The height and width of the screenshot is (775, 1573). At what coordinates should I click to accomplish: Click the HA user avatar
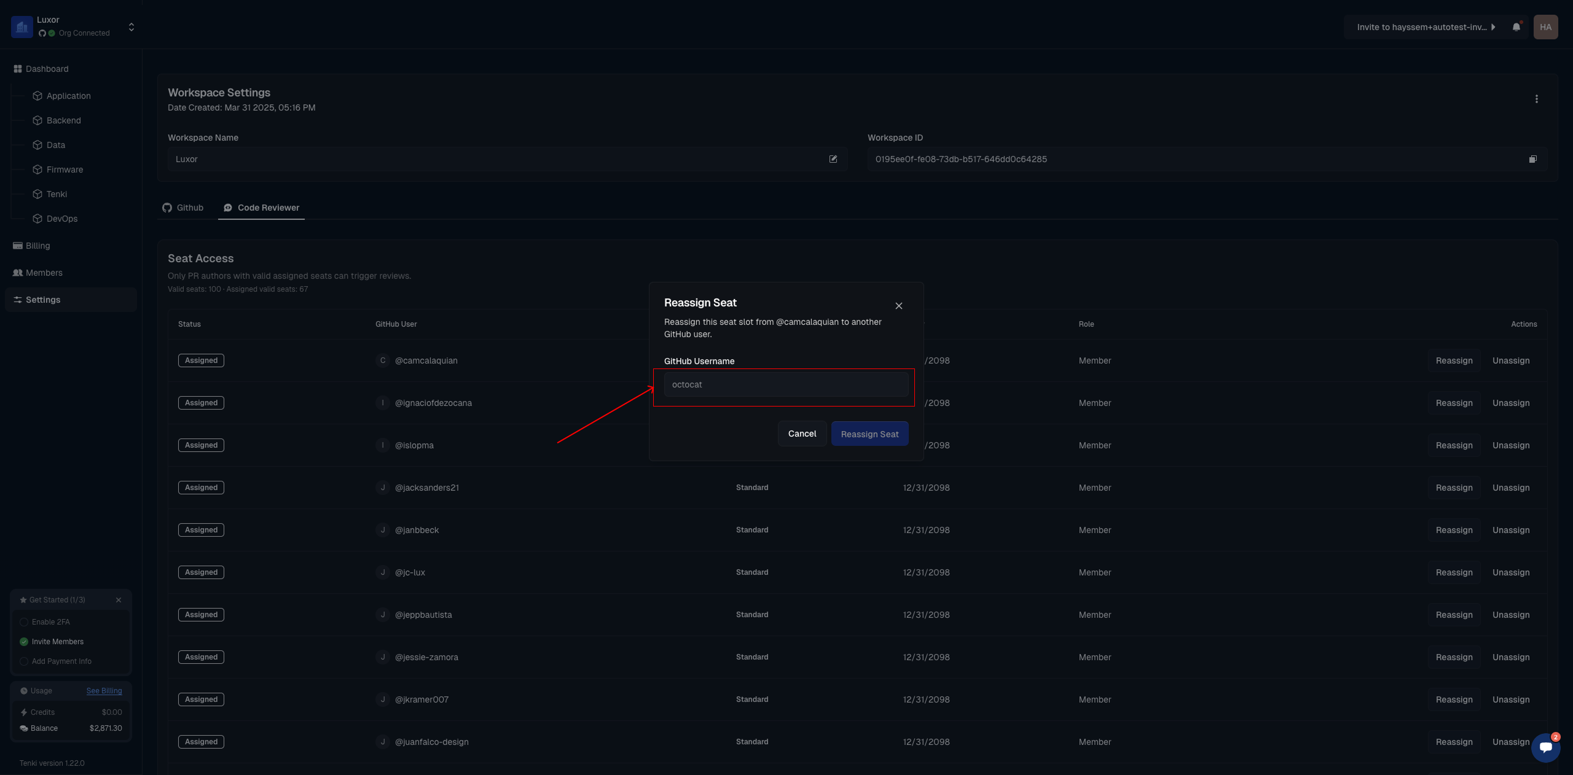[1545, 27]
